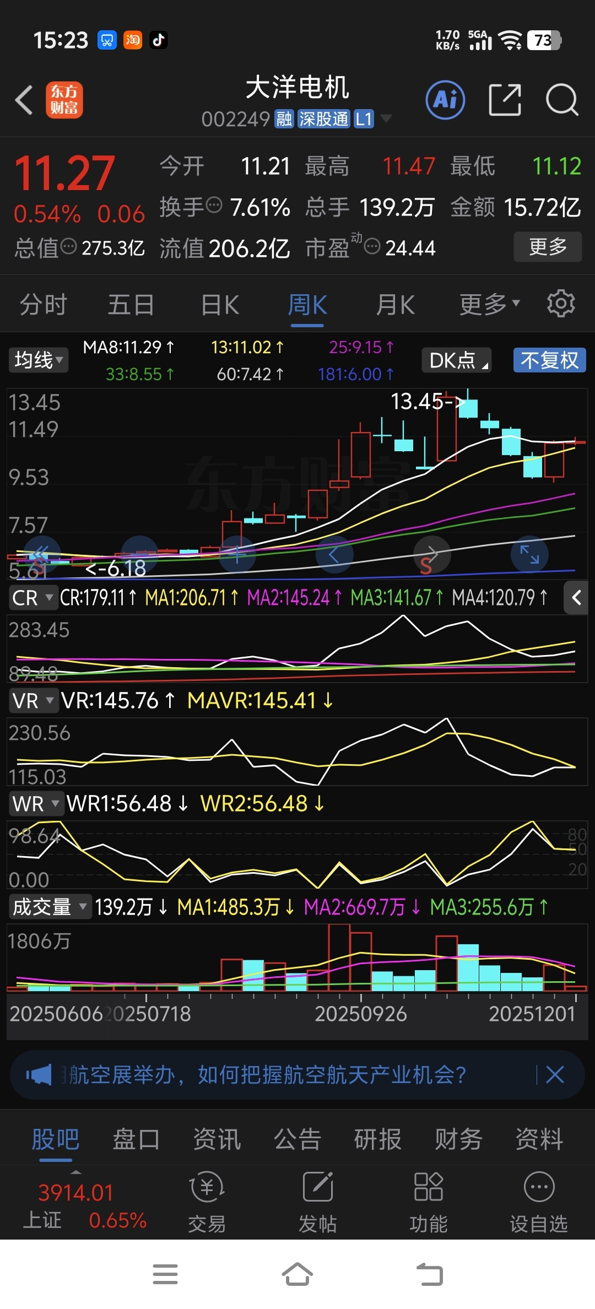Open the search magnifier icon
The image size is (595, 1309).
click(562, 100)
